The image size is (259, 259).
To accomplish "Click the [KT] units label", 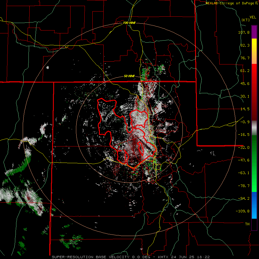I will (x=246, y=20).
